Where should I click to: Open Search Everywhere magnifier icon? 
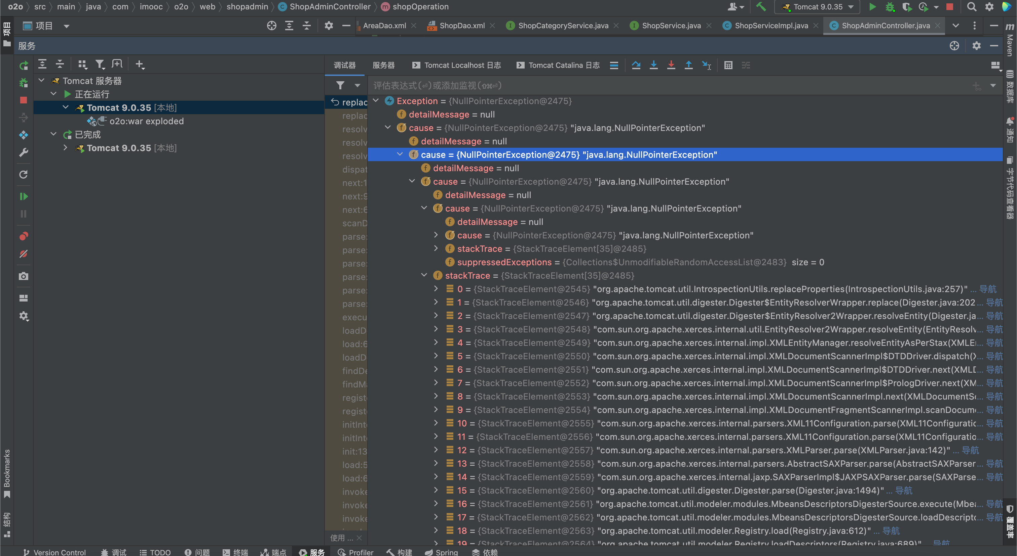pyautogui.click(x=972, y=7)
